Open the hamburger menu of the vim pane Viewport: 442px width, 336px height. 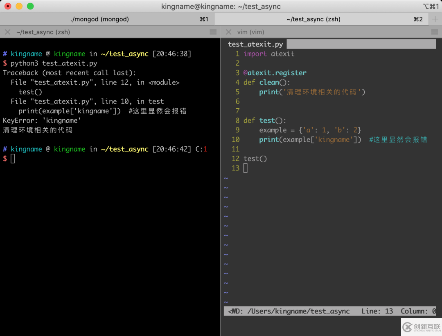click(x=435, y=32)
